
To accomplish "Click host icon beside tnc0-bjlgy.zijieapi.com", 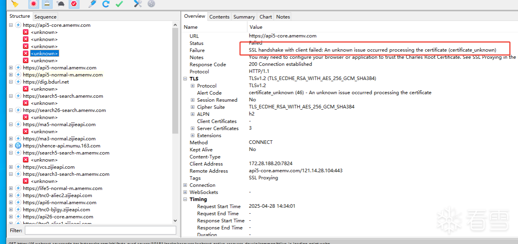I will pyautogui.click(x=18, y=209).
